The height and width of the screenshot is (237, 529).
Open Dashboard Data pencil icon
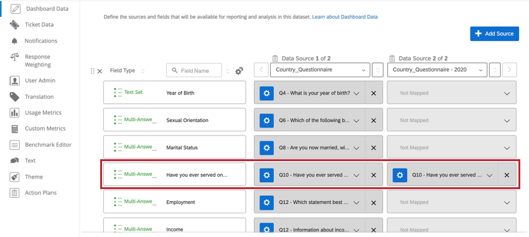[x=15, y=9]
